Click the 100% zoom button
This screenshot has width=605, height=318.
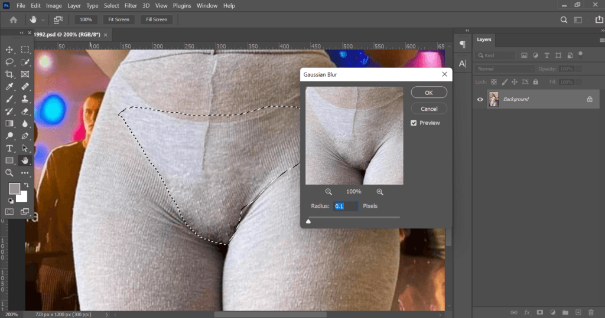click(86, 19)
